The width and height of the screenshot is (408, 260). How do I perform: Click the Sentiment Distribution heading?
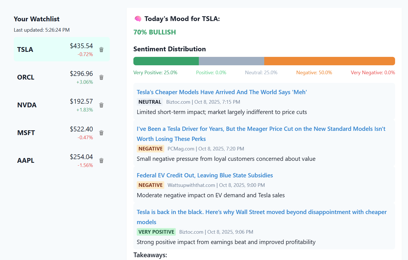point(169,49)
